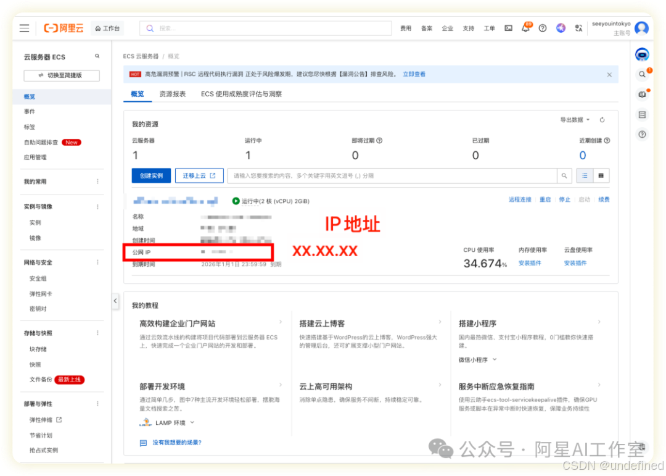Open the 工作台 workbench button
666x476 pixels.
[107, 28]
